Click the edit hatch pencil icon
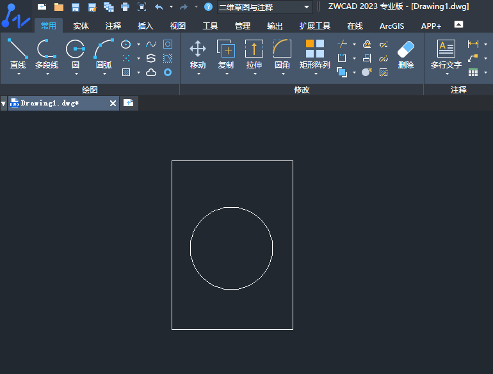The width and height of the screenshot is (493, 374). (384, 72)
